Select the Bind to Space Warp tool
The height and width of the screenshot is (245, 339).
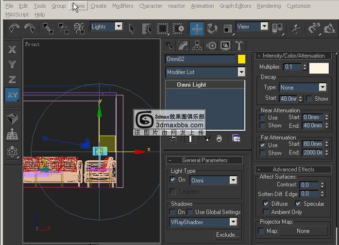pos(79,29)
